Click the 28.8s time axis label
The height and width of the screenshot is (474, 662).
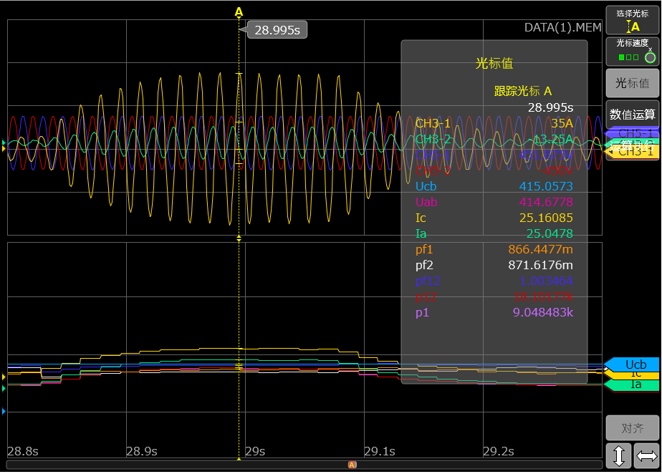tap(23, 451)
